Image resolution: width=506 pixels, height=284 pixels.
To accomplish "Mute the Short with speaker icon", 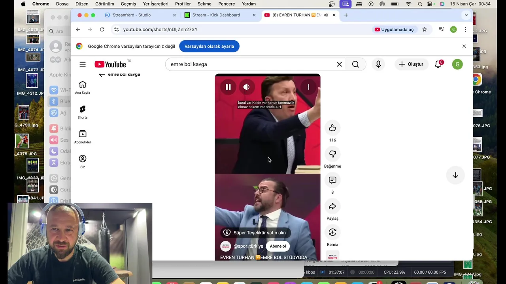I will point(246,87).
